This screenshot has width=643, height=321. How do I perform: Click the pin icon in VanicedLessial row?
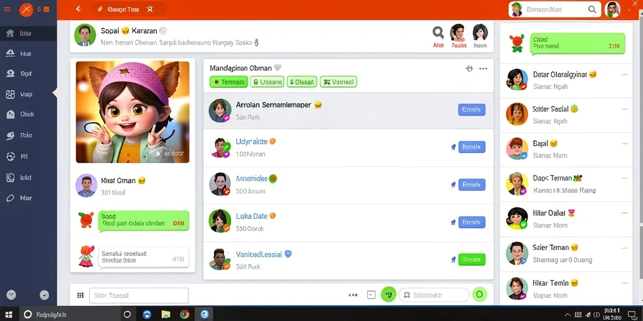pyautogui.click(x=453, y=259)
